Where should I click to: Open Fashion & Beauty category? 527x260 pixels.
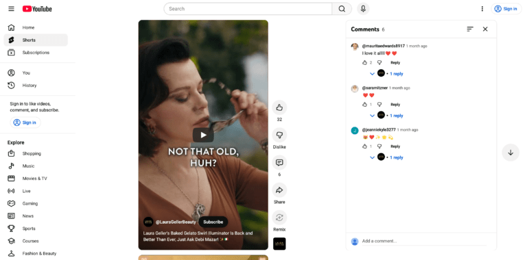[36, 253]
